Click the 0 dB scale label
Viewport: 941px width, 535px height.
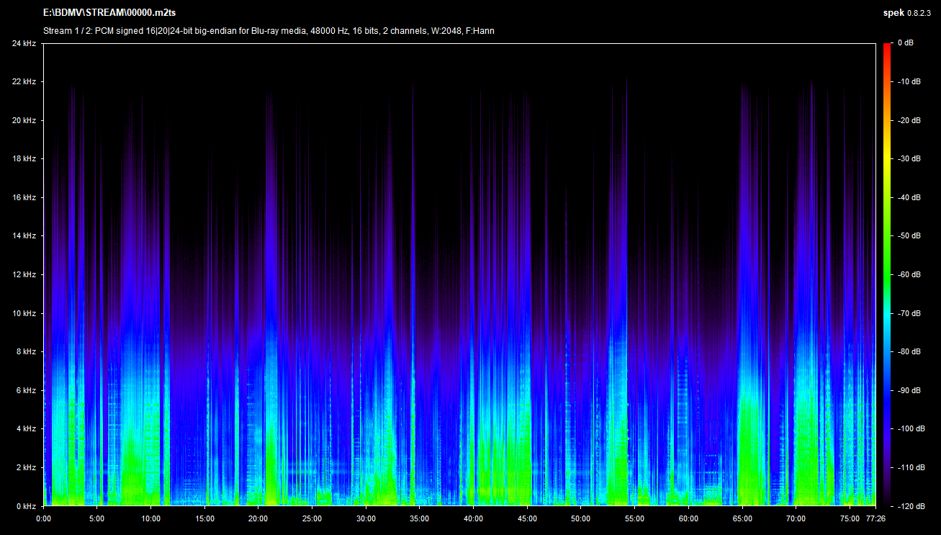pos(905,43)
